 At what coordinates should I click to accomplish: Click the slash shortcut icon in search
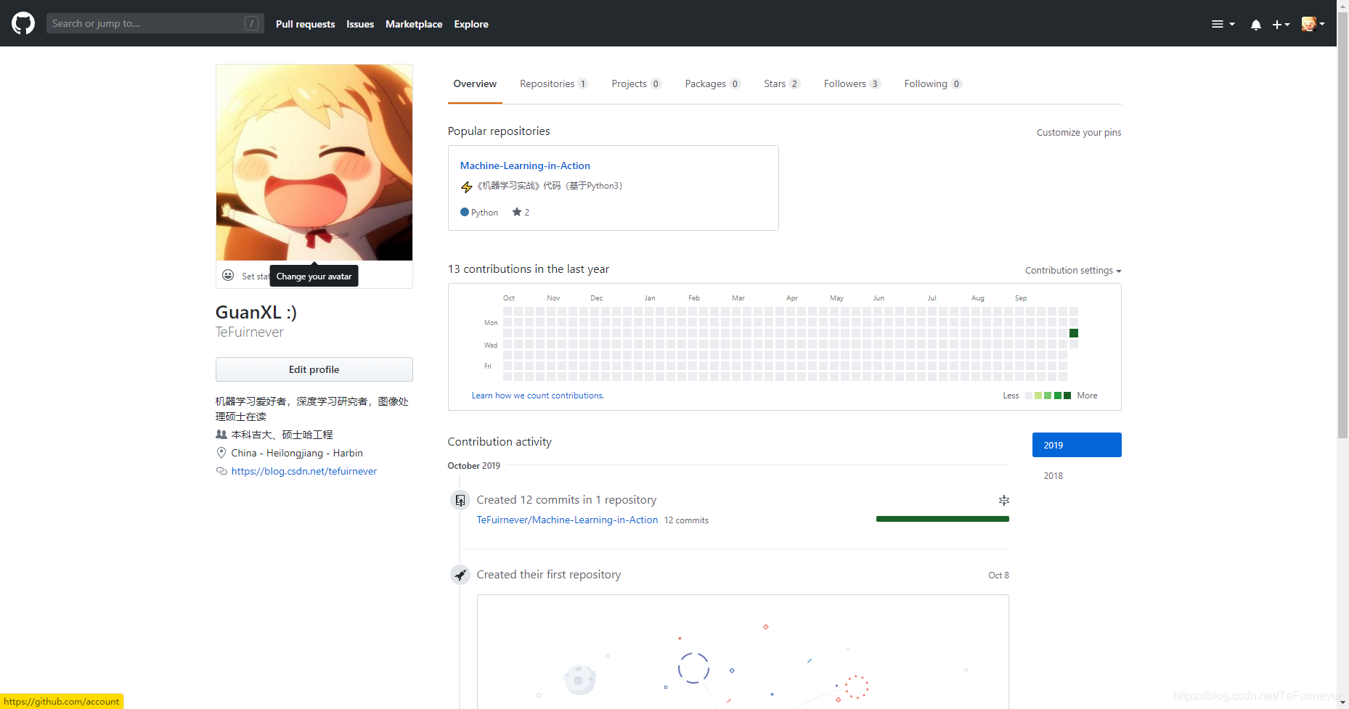[251, 23]
